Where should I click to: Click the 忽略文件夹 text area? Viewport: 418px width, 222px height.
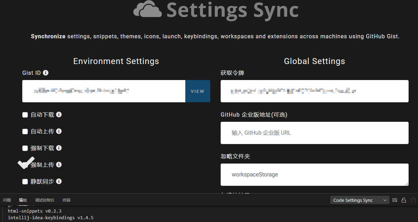coord(314,175)
